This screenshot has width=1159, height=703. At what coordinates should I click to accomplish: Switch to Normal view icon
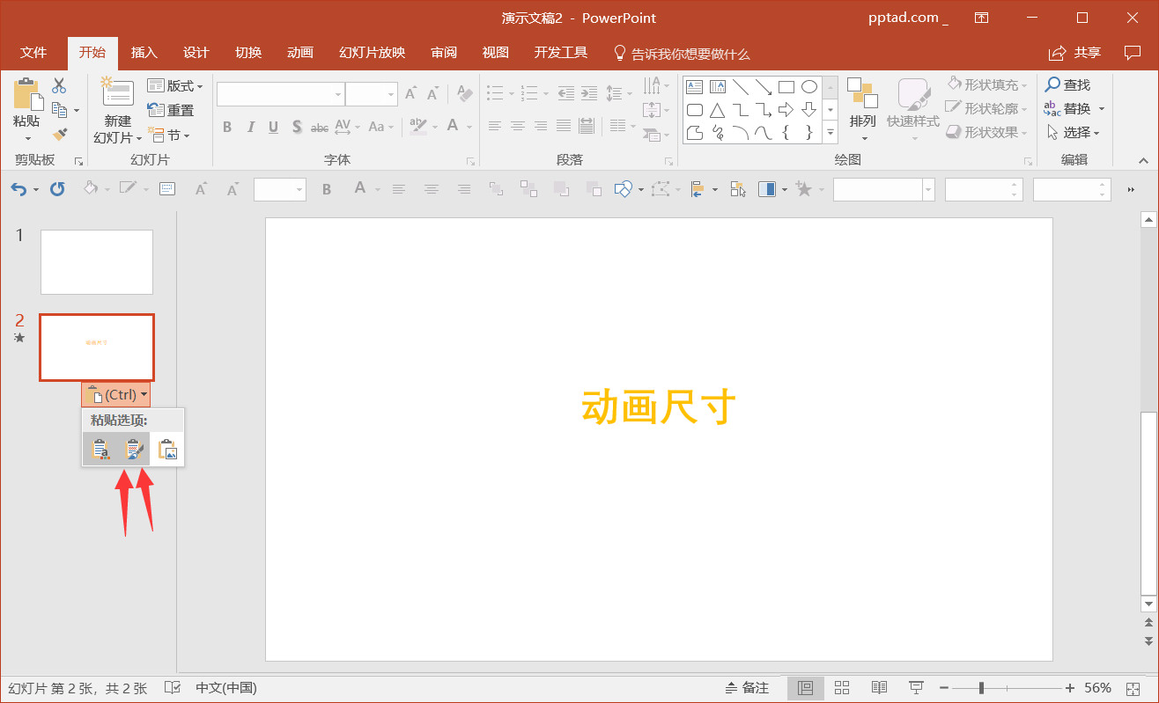pyautogui.click(x=805, y=688)
